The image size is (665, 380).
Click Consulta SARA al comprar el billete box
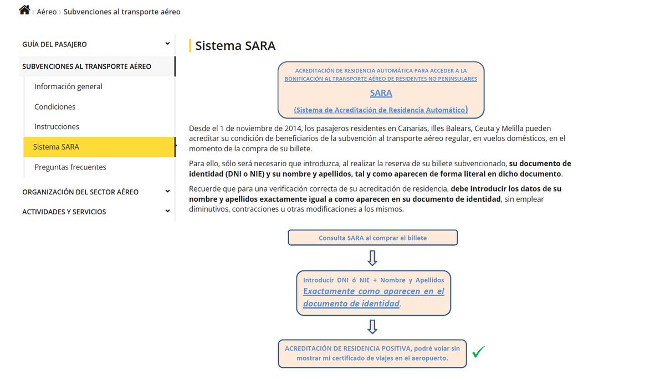coord(372,238)
